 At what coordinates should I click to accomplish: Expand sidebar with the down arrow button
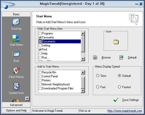[27, 99]
